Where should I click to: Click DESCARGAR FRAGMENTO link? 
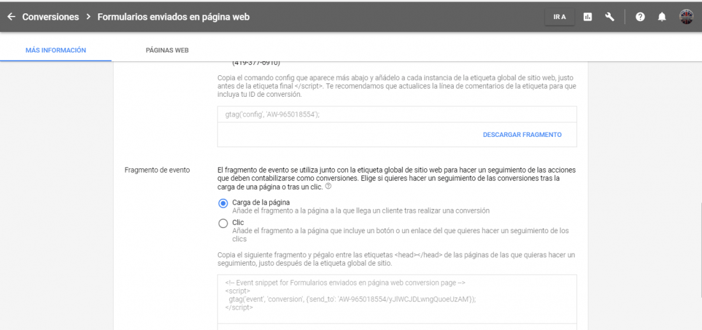[x=522, y=134]
